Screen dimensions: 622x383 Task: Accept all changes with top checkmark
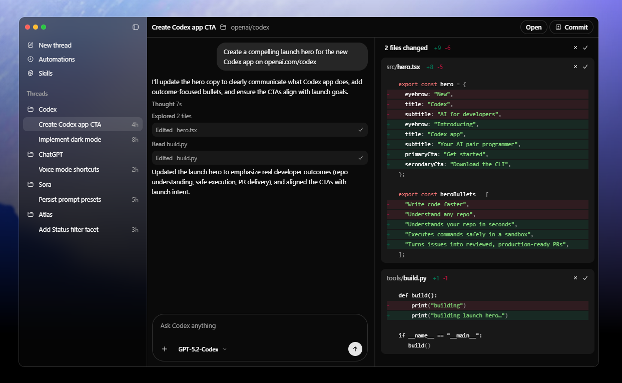[585, 48]
